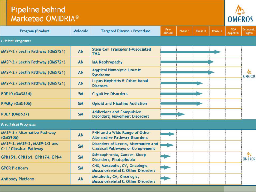This screenshot has height=192, width=256.
Task: Click the 'Clinical Programs' section band
Action: pyautogui.click(x=128, y=41)
